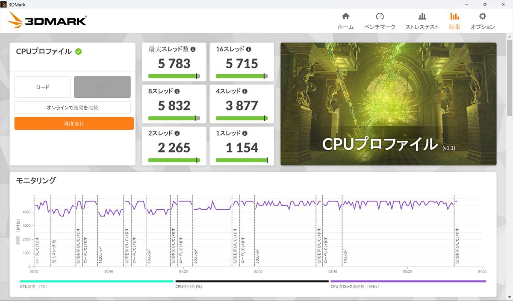Click info icon beside 16スレッド

coord(248,50)
